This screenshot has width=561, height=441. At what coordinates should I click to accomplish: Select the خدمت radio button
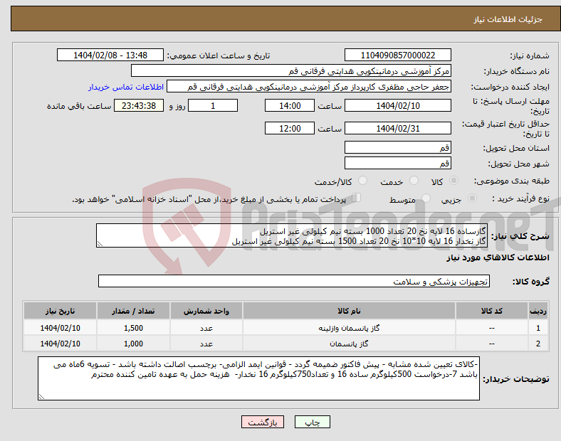point(414,181)
